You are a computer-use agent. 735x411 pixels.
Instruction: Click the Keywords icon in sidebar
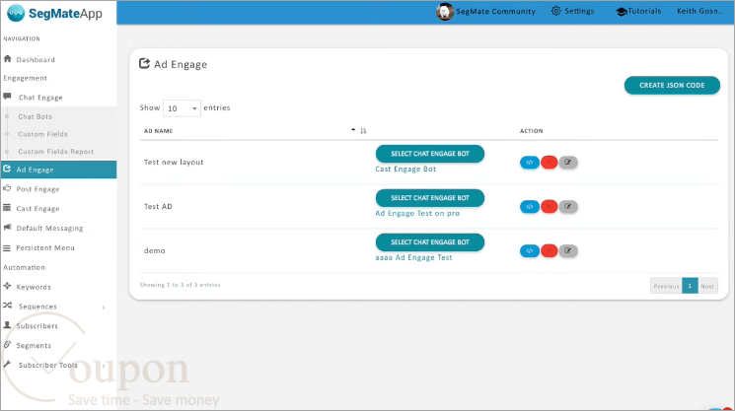pos(7,286)
